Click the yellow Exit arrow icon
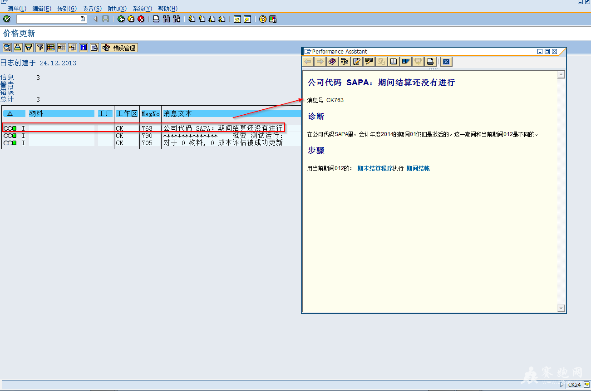 click(131, 19)
